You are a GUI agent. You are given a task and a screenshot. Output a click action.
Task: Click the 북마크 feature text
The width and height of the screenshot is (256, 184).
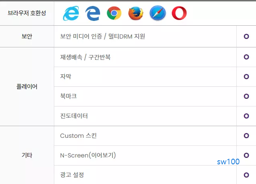pyautogui.click(x=68, y=96)
